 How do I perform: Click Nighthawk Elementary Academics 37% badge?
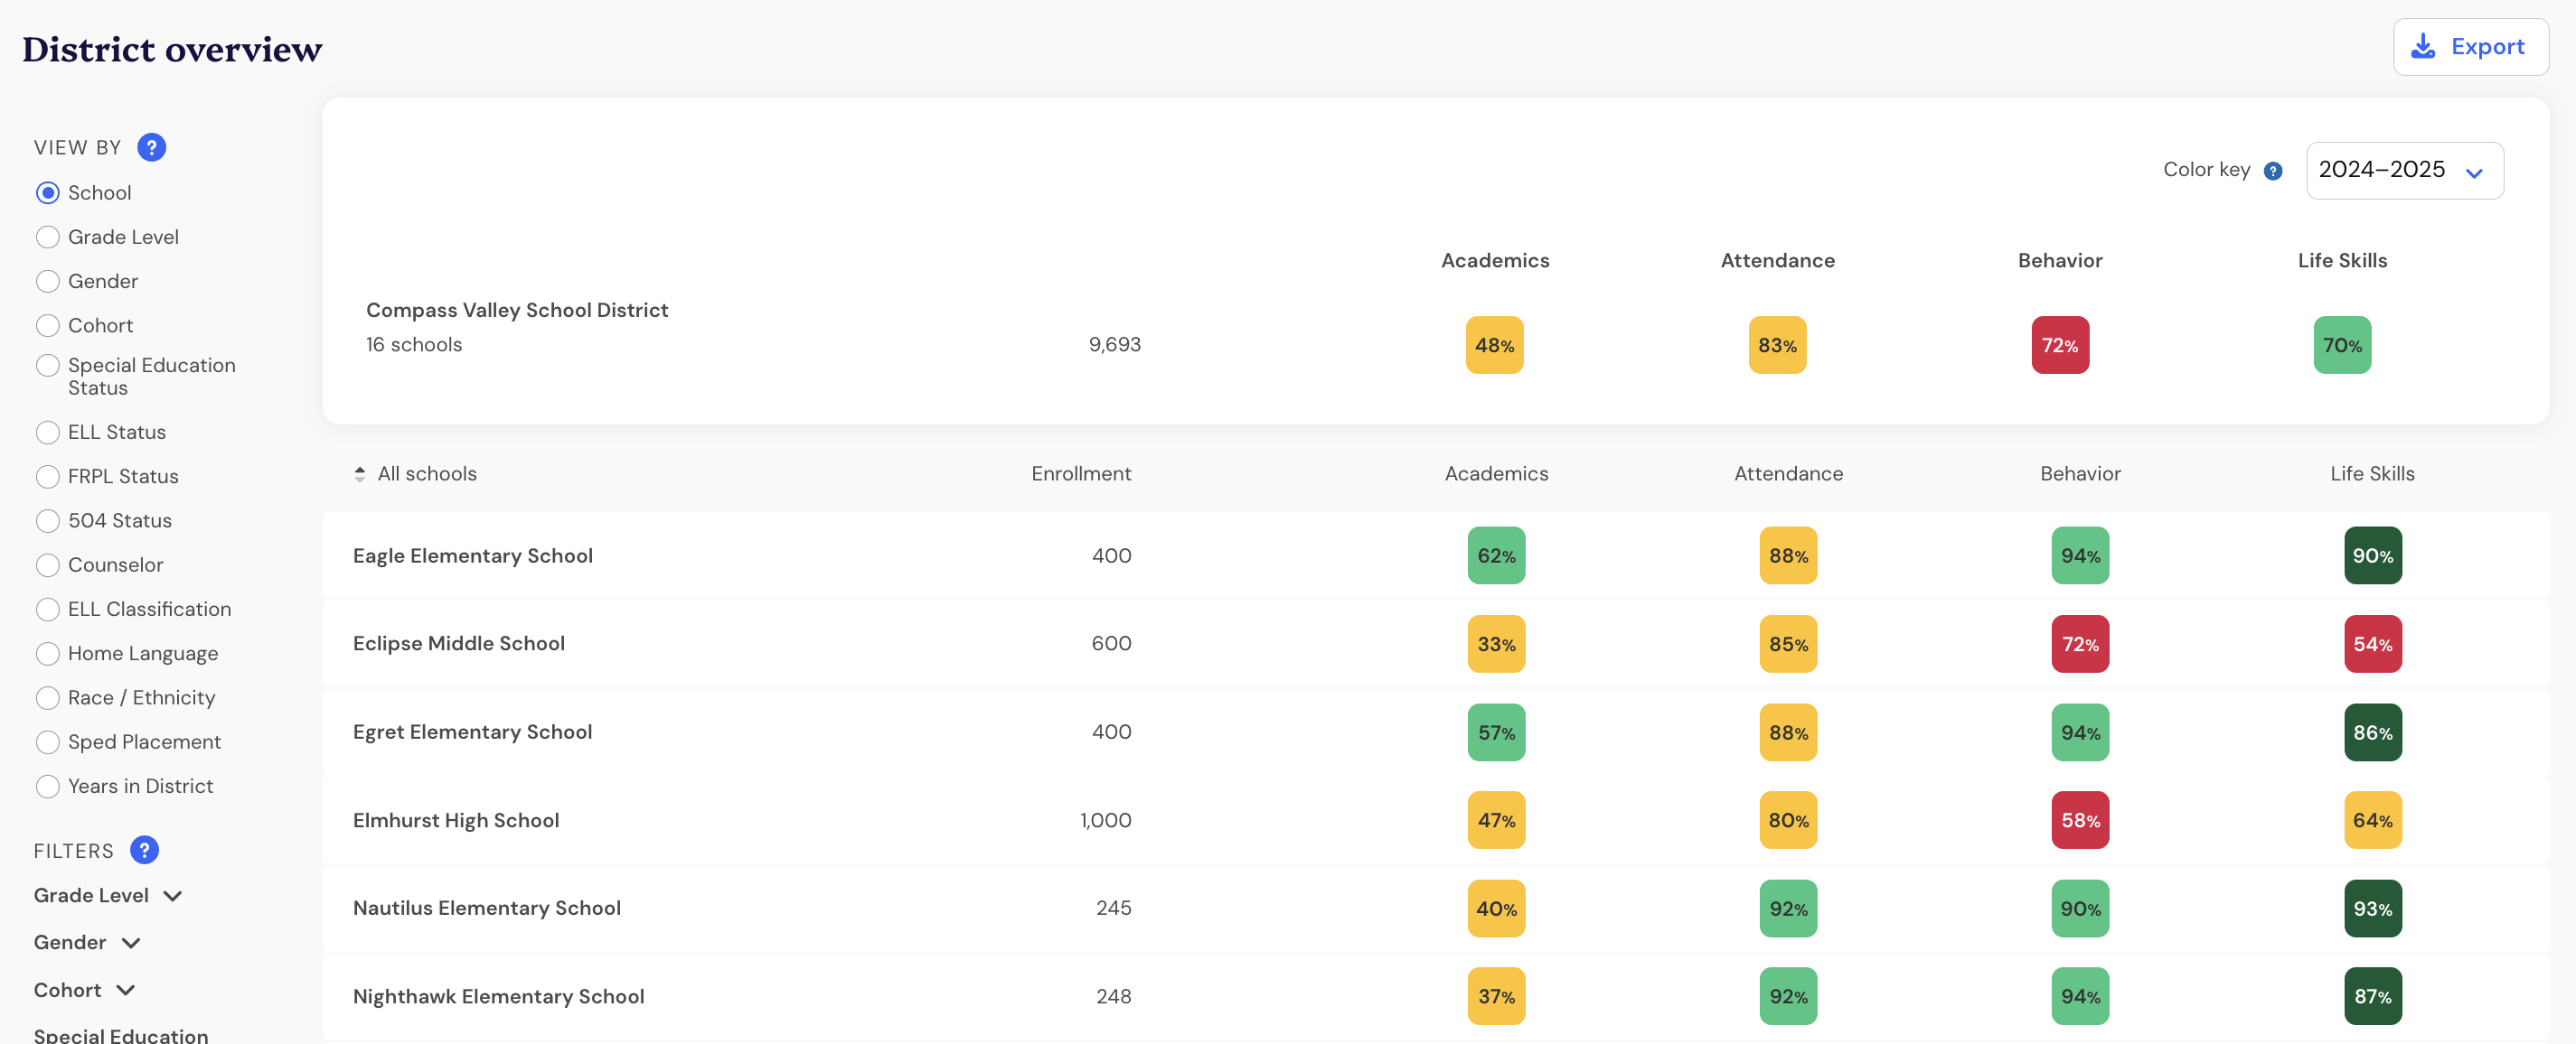(x=1496, y=996)
